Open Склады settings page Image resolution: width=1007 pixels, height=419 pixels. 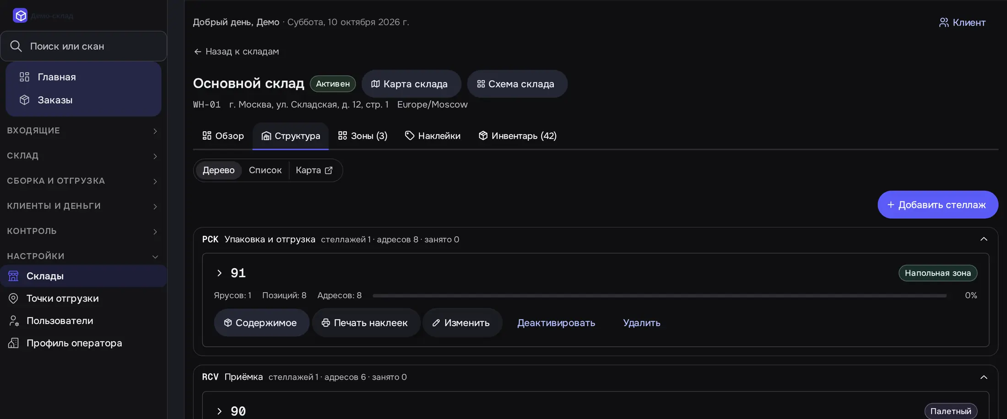[83, 276]
